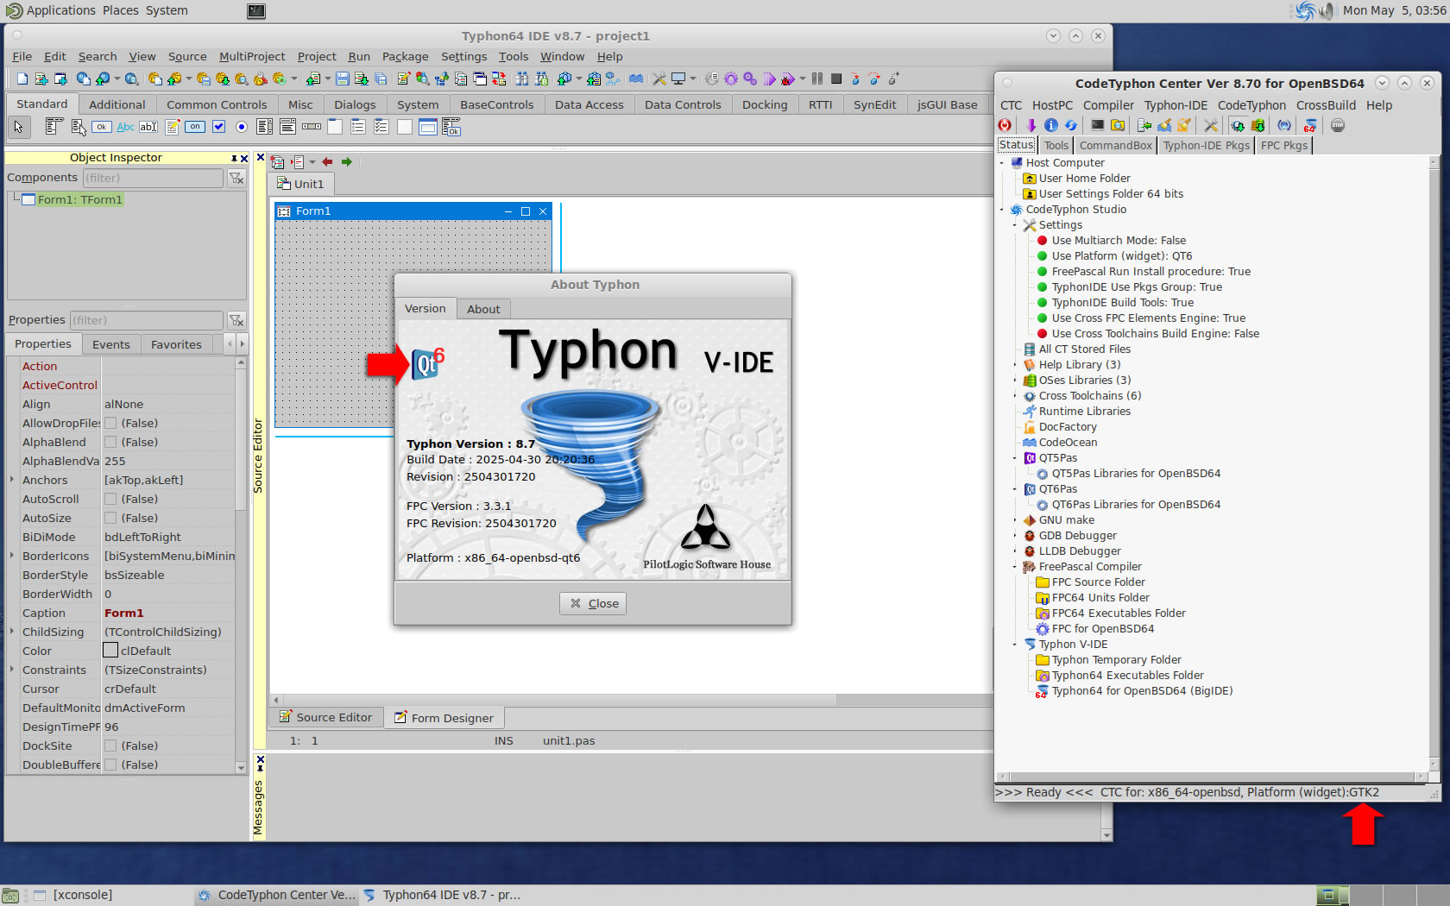This screenshot has height=906, width=1450.
Task: Click red left arrow icon in Source Editor
Action: [327, 161]
